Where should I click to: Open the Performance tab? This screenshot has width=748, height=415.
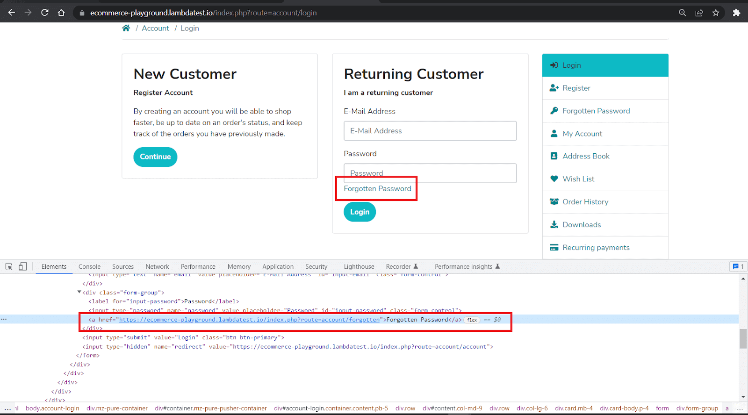click(198, 266)
